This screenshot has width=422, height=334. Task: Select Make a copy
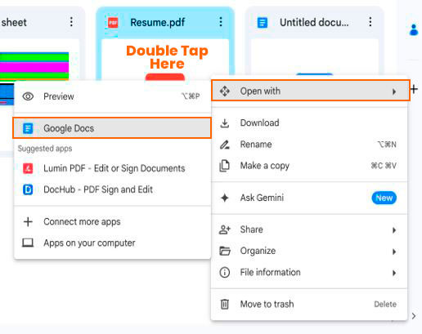[309, 166]
